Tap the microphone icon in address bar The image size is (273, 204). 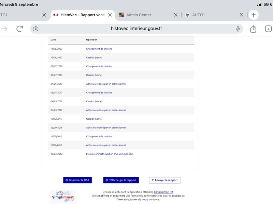(238, 29)
